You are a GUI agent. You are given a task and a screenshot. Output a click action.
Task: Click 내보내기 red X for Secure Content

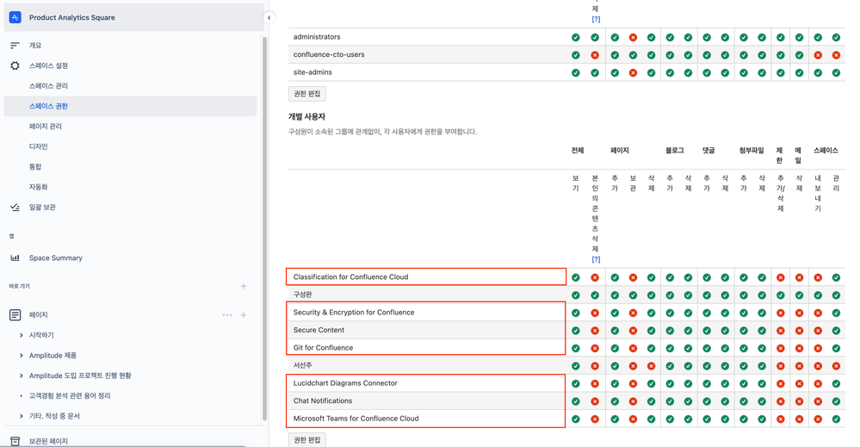pos(818,331)
